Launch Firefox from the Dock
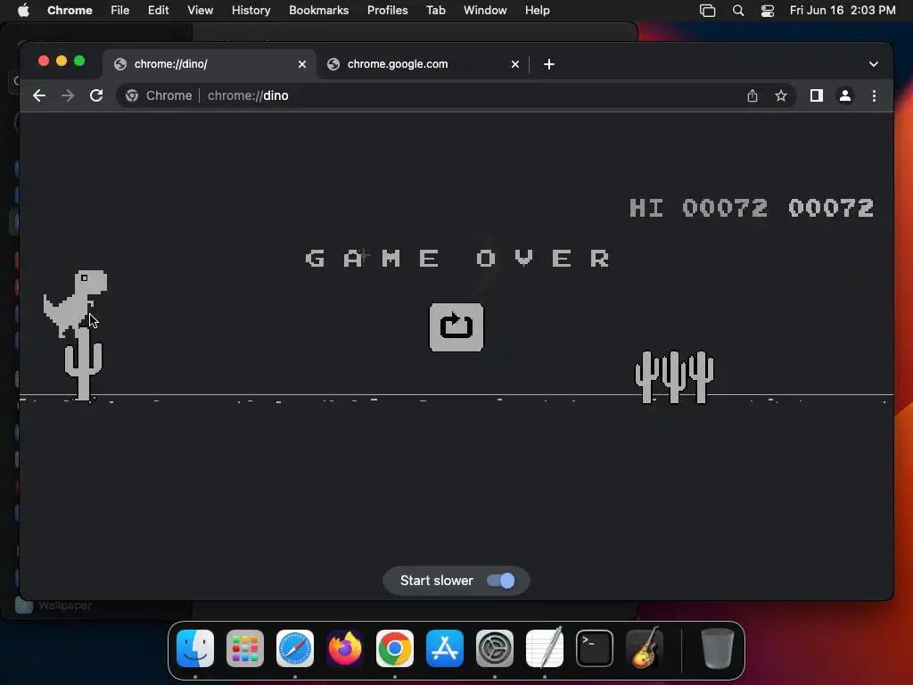This screenshot has height=685, width=913. click(345, 648)
